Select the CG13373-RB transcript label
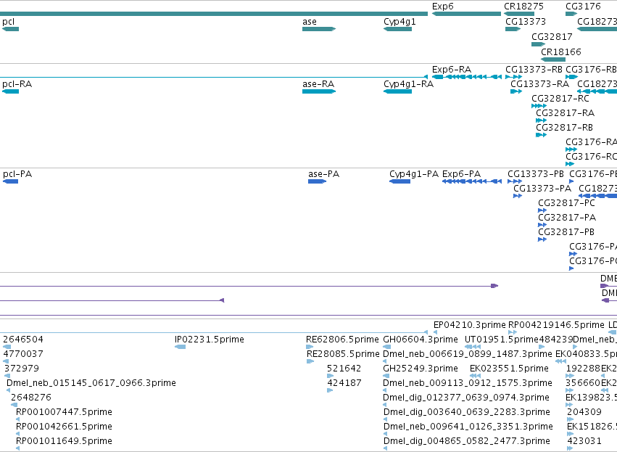The height and width of the screenshot is (452, 617). [x=534, y=70]
